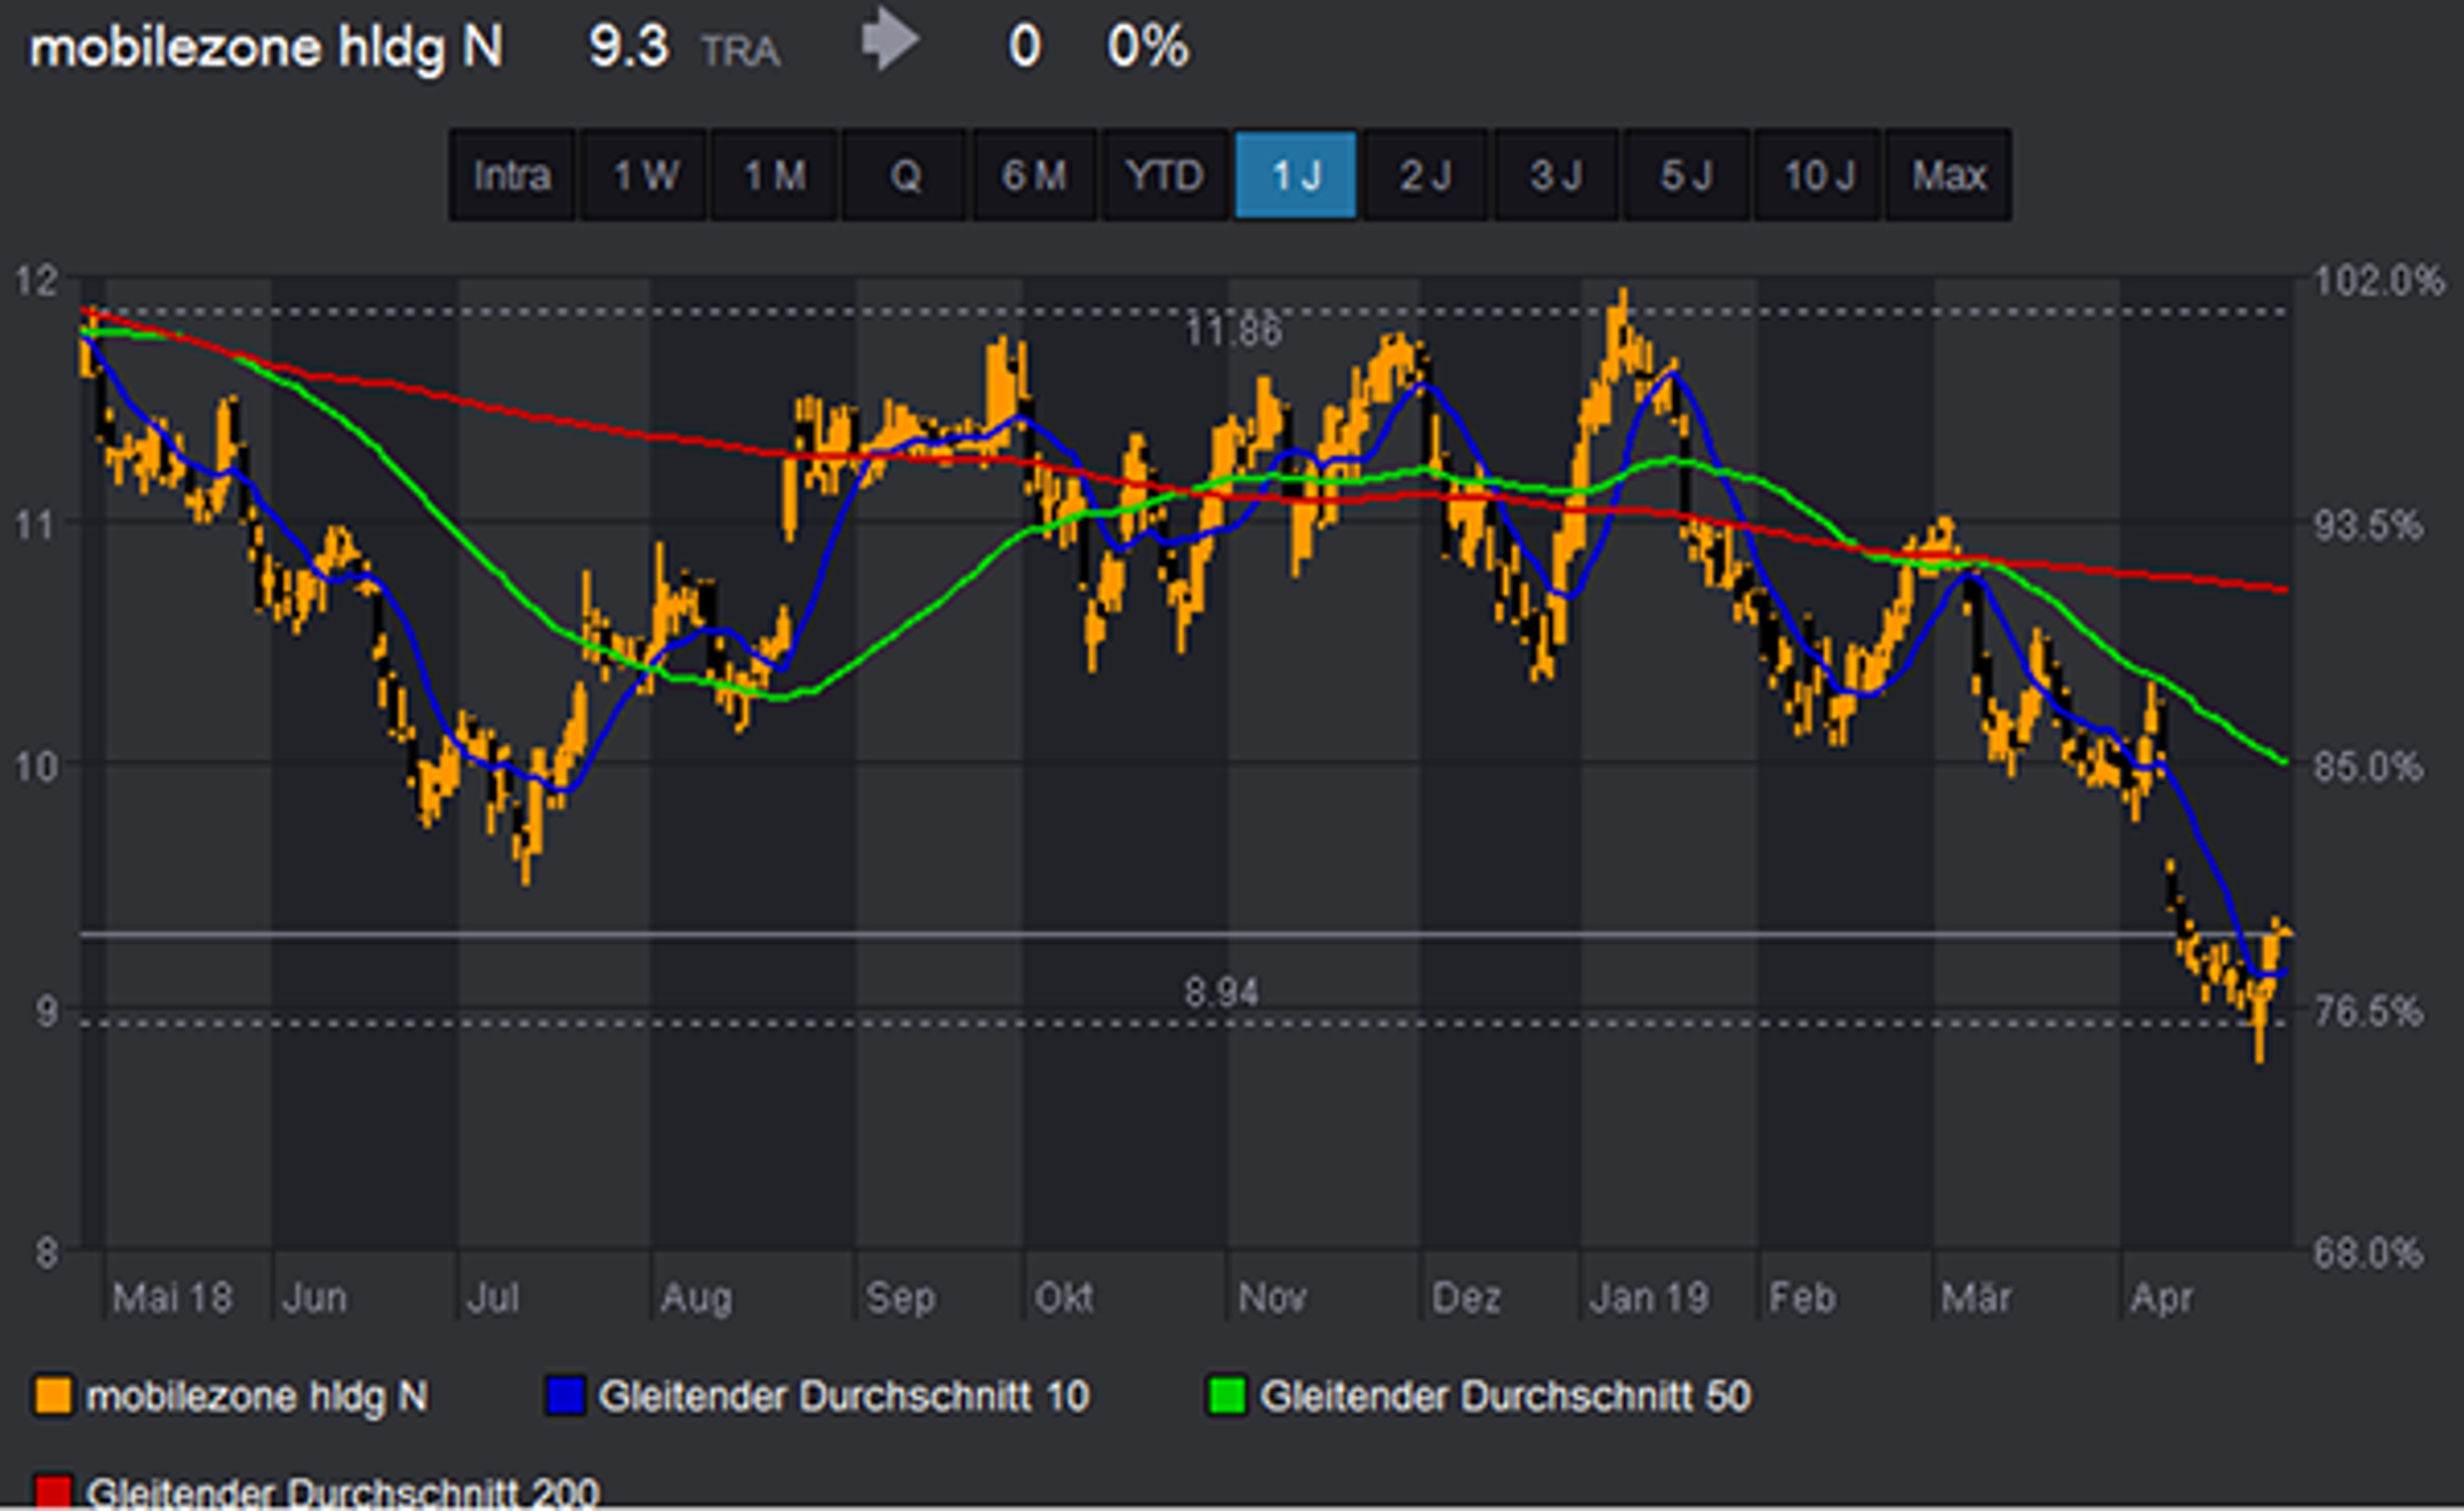Show YTD chart range
The image size is (2464, 1511).
(x=1164, y=176)
